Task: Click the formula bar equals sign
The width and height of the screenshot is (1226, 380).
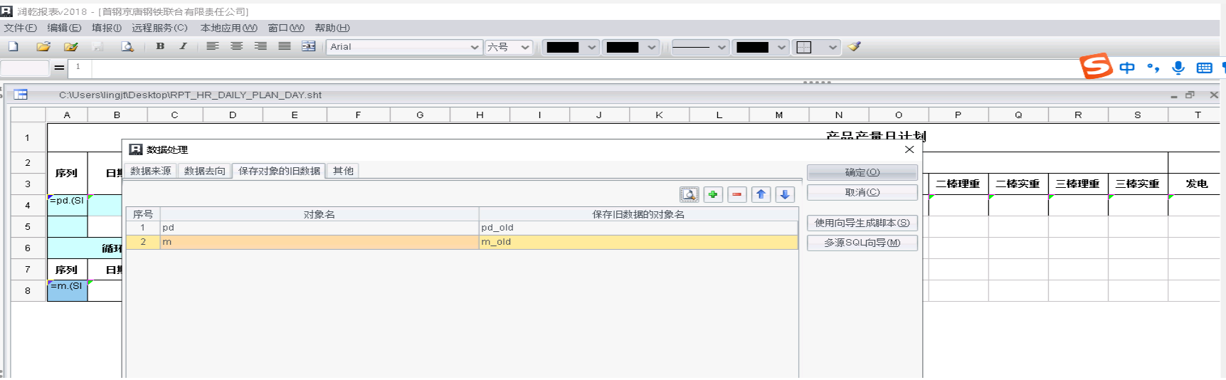Action: tap(59, 68)
